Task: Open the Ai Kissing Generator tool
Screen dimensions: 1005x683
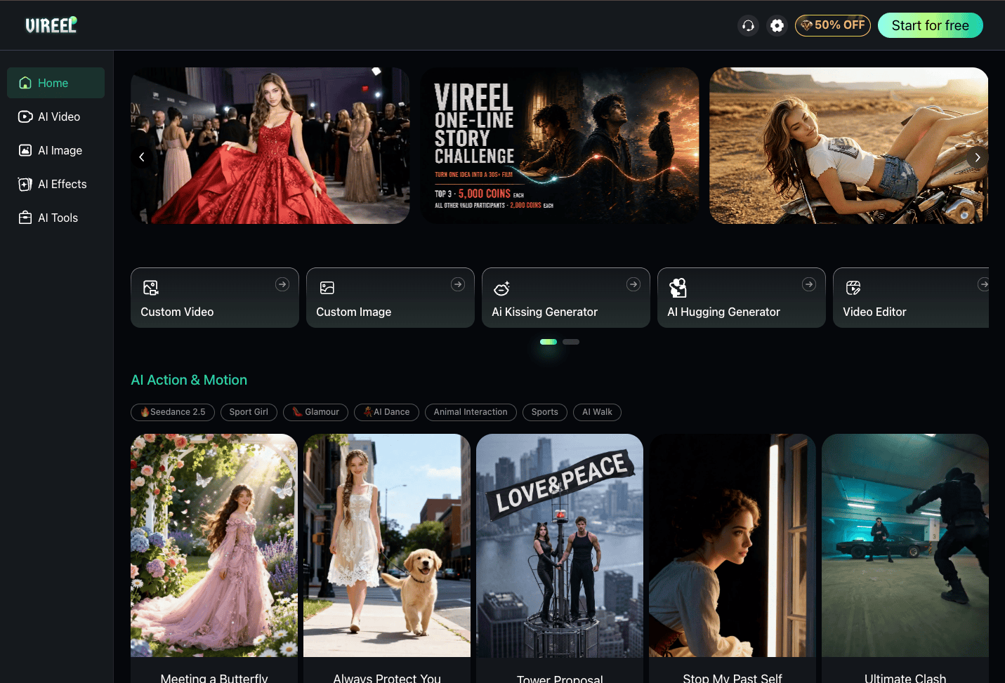Action: (x=566, y=298)
